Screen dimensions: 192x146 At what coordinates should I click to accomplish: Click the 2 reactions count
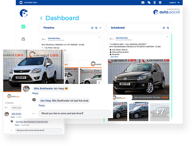(x=10, y=103)
